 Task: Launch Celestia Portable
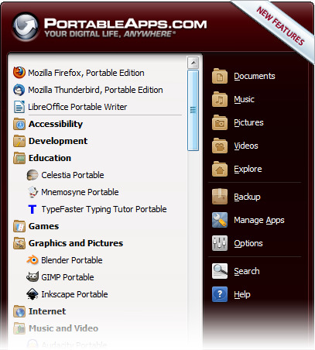(73, 175)
